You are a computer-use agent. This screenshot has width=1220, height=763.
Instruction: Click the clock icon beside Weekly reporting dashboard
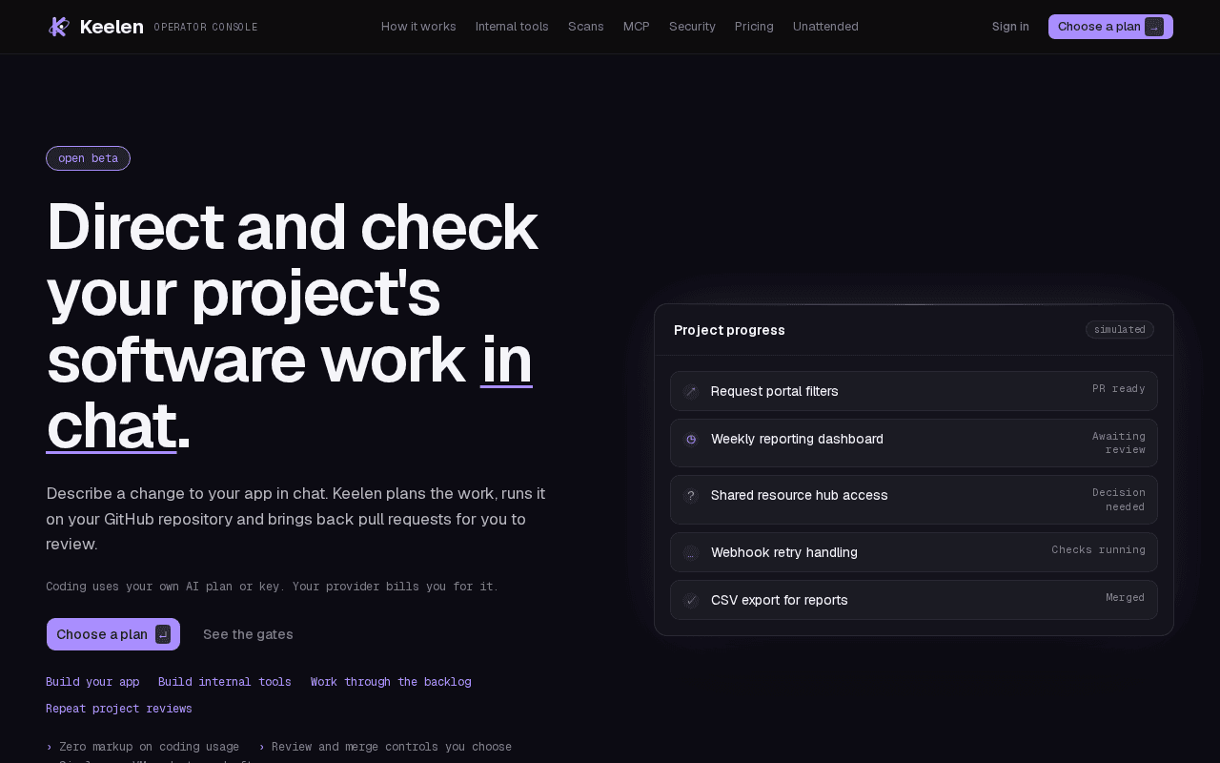(x=691, y=439)
